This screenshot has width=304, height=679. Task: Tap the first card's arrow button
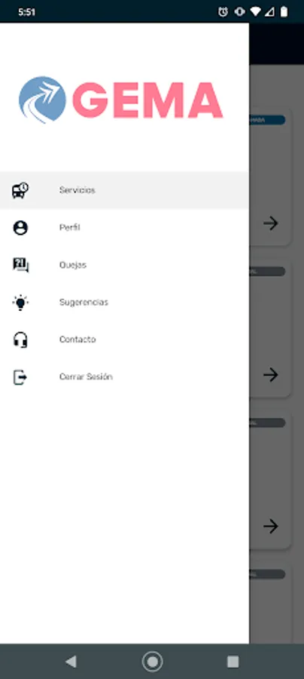(271, 223)
